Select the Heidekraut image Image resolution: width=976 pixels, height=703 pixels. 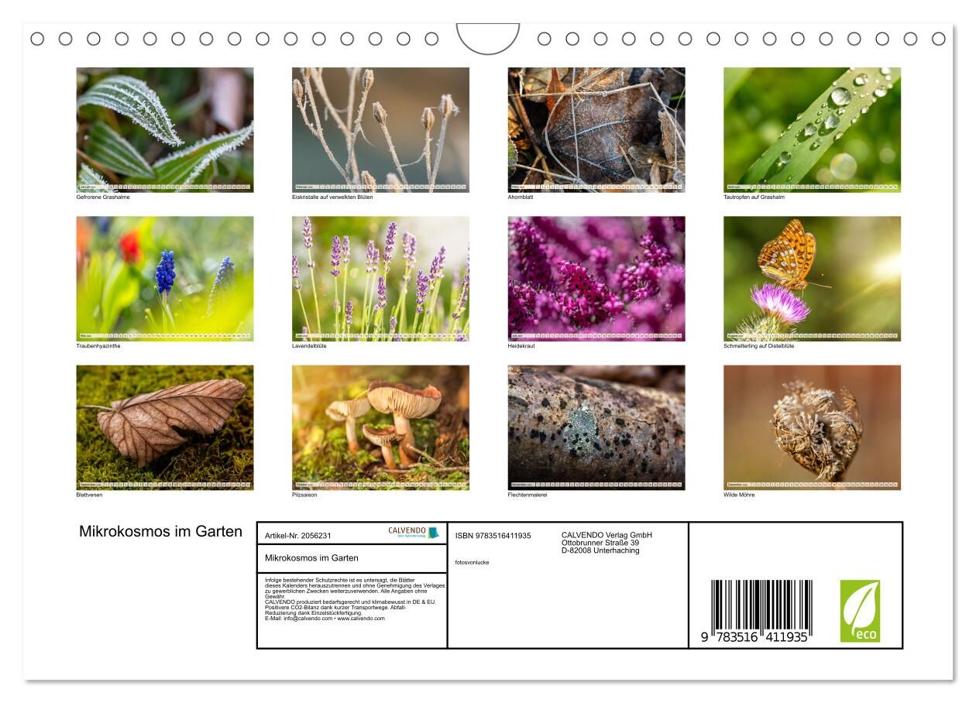596,278
